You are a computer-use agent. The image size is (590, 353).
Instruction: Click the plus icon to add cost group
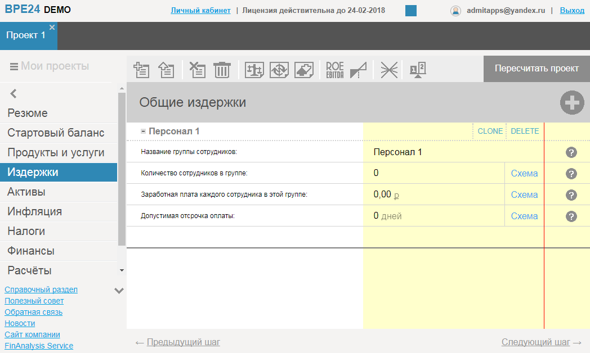tap(572, 102)
